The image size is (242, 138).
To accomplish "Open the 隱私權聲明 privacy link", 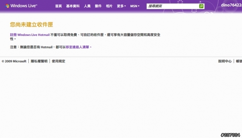I will pyautogui.click(x=39, y=61).
